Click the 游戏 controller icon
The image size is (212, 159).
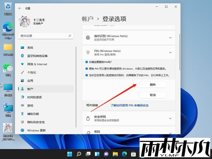pyautogui.click(x=22, y=105)
